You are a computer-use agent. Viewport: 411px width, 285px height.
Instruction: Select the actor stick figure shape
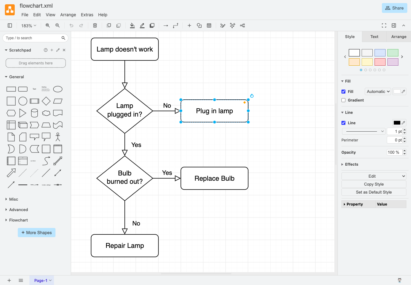pos(58,137)
